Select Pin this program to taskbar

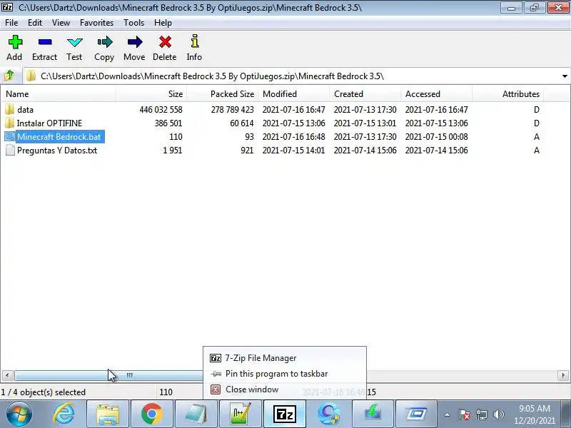285,374
